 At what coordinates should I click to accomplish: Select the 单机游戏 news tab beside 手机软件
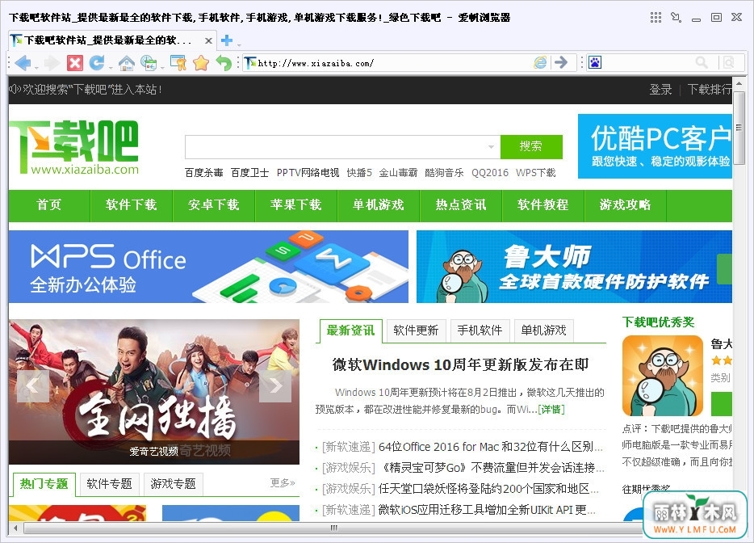(x=543, y=330)
